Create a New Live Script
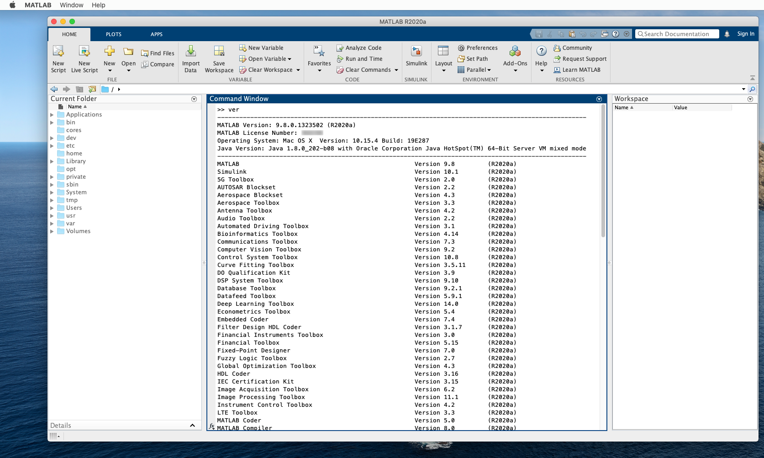Viewport: 764px width, 458px height. 84,59
